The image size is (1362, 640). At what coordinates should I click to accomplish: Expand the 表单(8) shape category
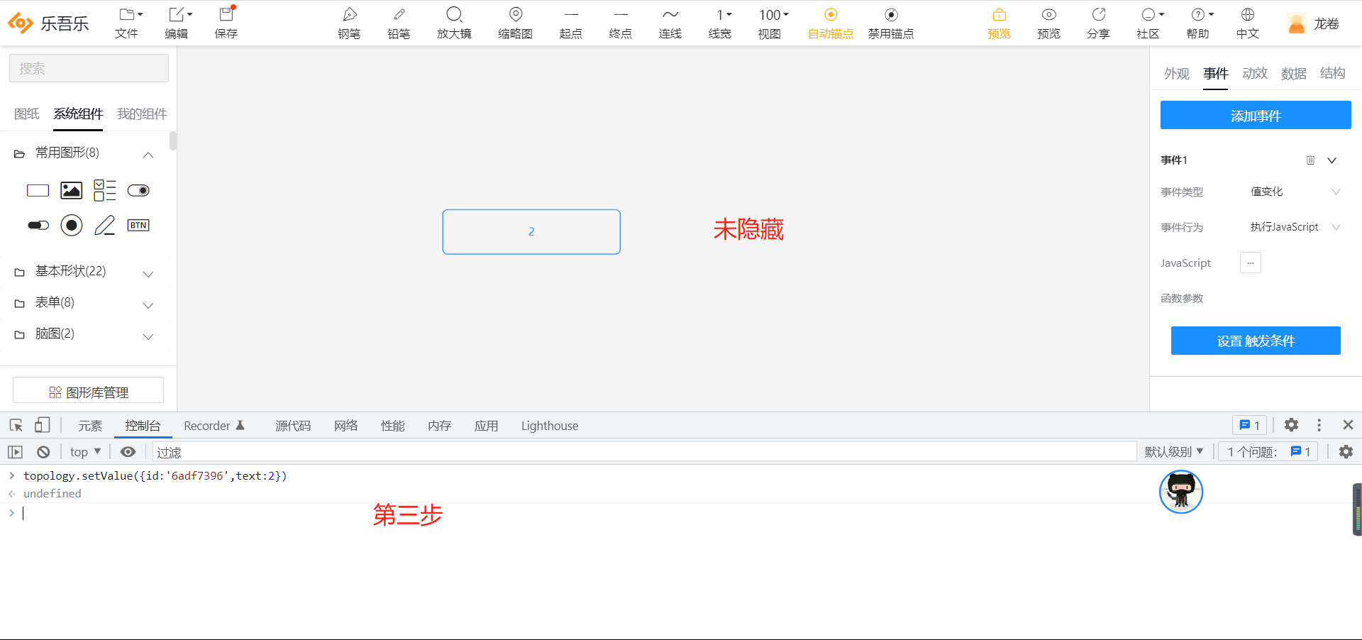pos(84,302)
